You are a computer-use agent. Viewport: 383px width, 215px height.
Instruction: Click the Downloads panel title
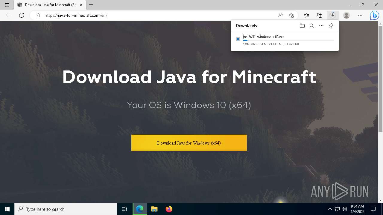[246, 26]
